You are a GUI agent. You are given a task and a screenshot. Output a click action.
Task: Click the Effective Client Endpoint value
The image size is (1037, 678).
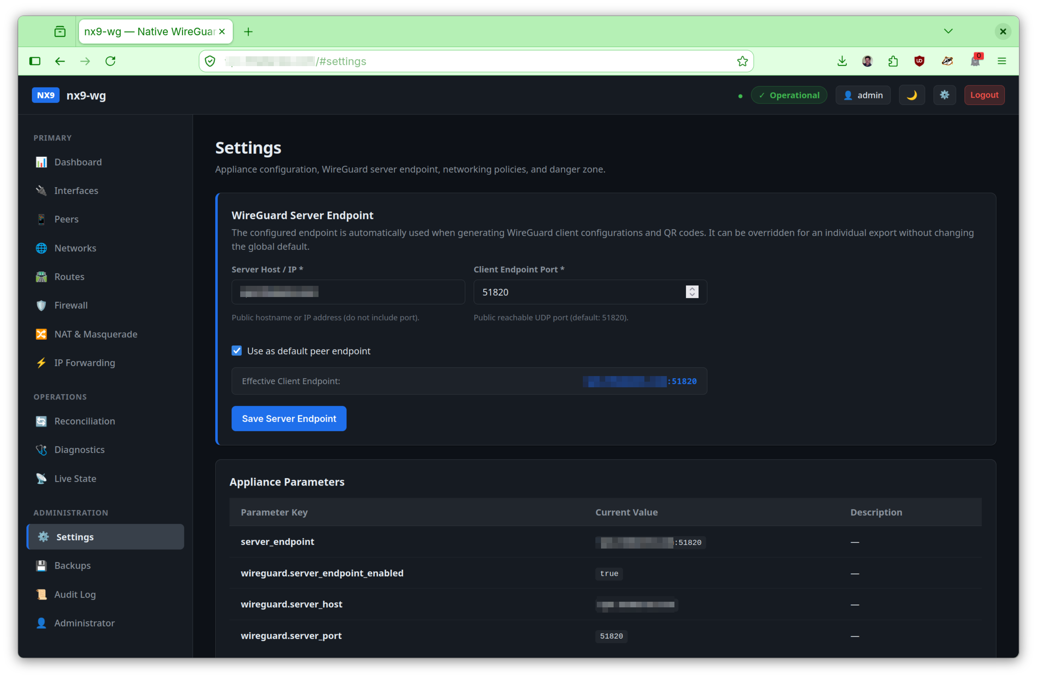pos(639,381)
